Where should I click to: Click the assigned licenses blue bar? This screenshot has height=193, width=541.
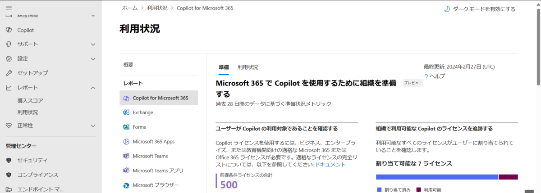(437, 177)
